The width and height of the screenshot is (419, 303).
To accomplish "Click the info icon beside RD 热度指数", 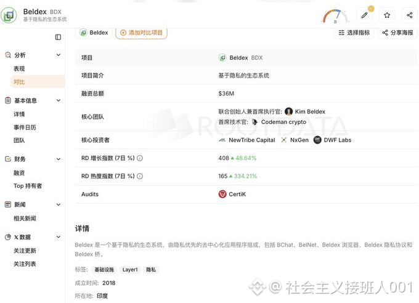I will [x=140, y=176].
